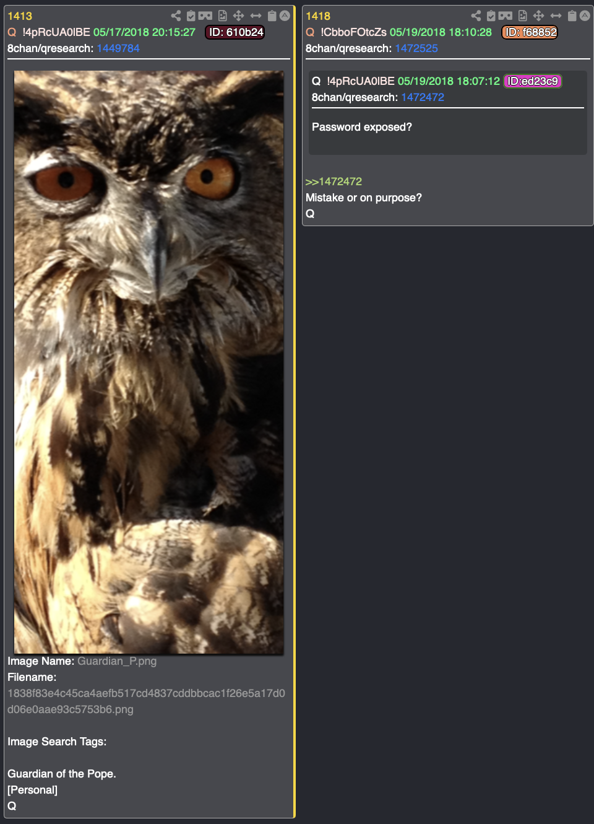Click timestamp 05/19/2018 18:10:28
This screenshot has width=594, height=824.
click(441, 32)
